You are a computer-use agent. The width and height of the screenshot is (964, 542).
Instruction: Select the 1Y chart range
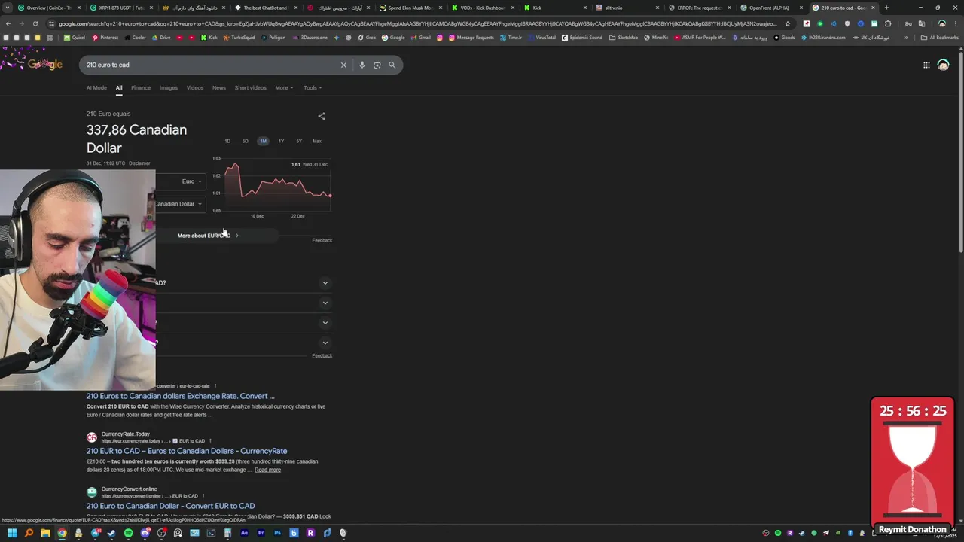pos(281,141)
